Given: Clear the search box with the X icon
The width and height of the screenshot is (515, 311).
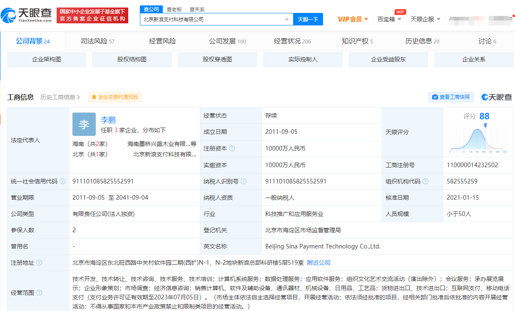Looking at the screenshot, I should 286,19.
